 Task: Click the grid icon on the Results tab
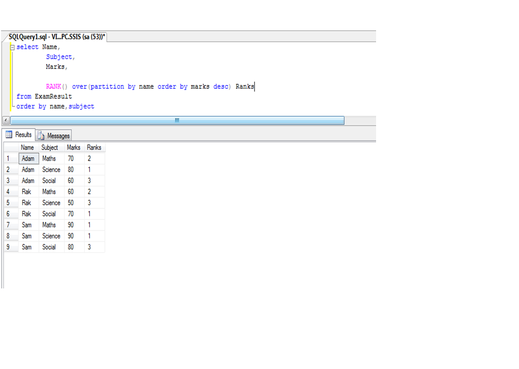click(9, 135)
